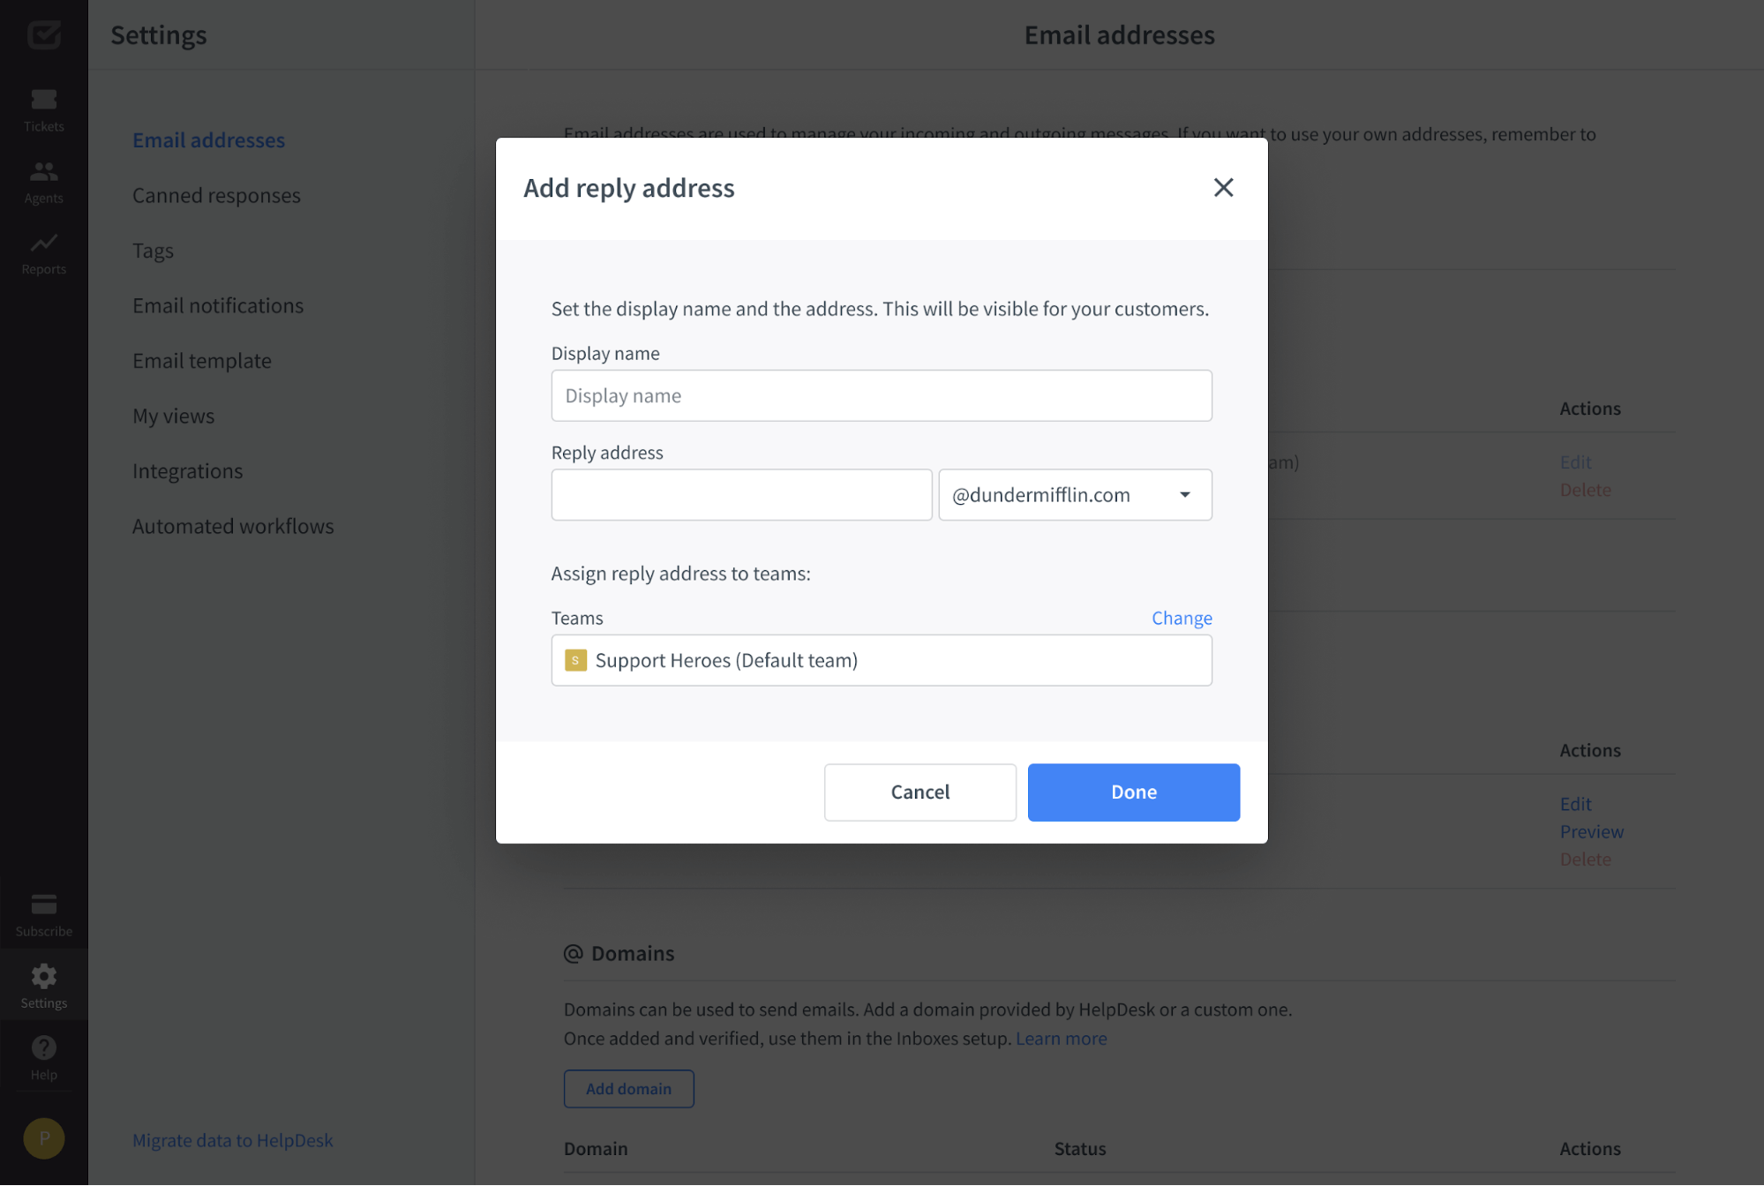Click the Change link next to Teams

[x=1181, y=618]
